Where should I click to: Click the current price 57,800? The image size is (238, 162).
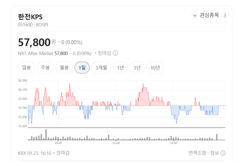(34, 42)
